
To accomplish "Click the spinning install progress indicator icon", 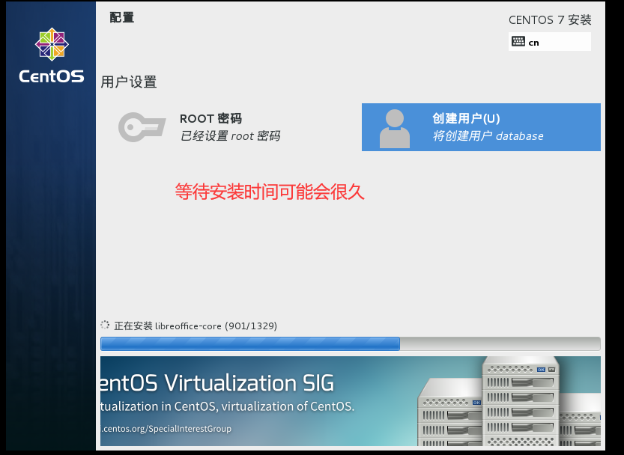I will click(106, 325).
